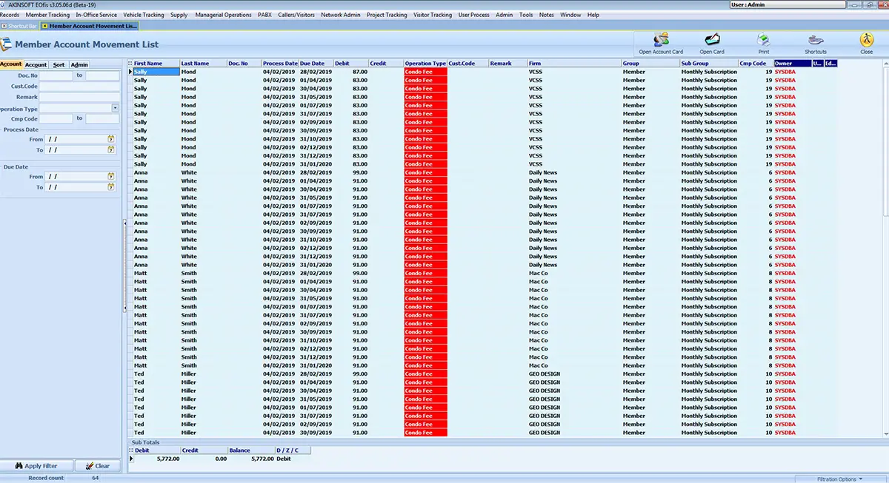Click the Apply Filter button

coord(36,466)
